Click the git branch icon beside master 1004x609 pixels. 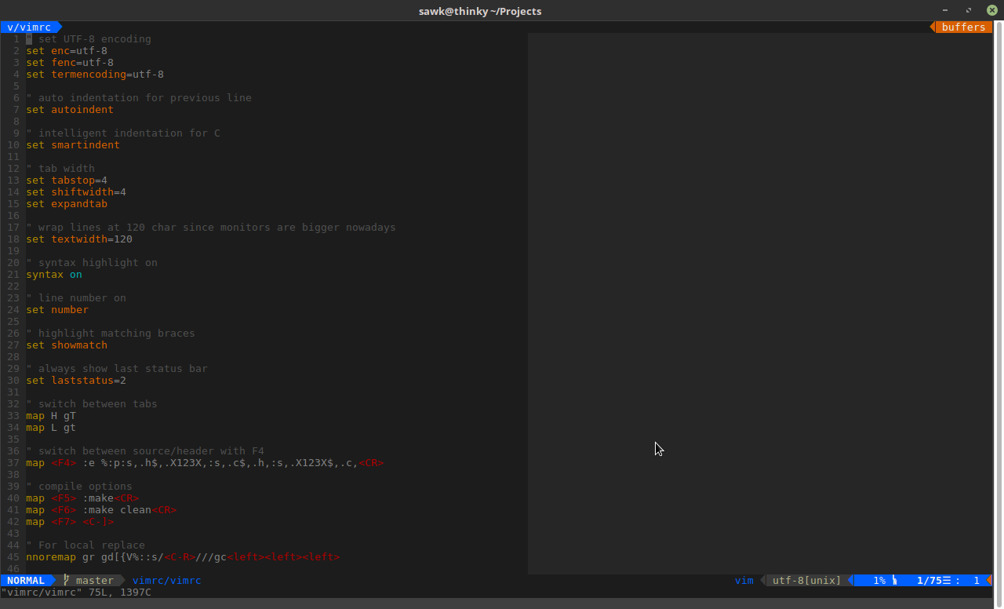67,581
